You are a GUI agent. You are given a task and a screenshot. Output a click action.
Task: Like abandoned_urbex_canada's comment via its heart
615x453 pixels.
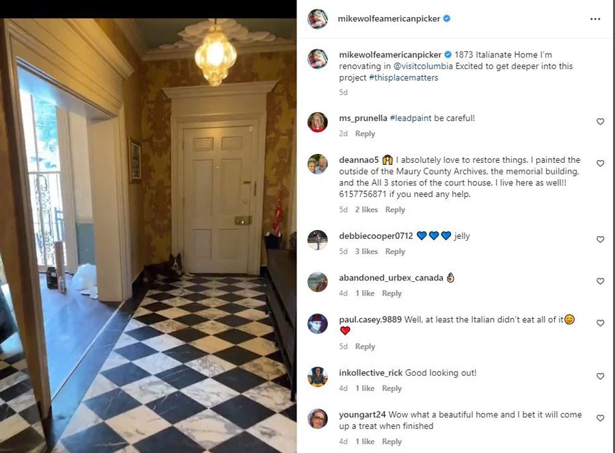coord(600,281)
